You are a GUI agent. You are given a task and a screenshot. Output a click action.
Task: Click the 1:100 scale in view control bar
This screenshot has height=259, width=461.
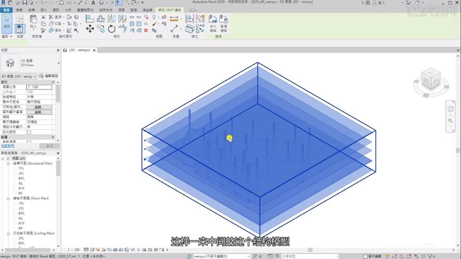[x=74, y=250]
